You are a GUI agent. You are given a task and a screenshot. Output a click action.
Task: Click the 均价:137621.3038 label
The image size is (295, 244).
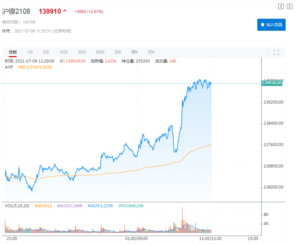click(x=35, y=67)
